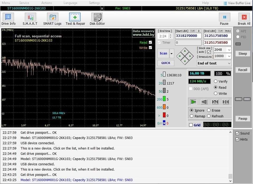Click the x next to drive name
Viewport: 253px width, 184px height.
[102, 8]
